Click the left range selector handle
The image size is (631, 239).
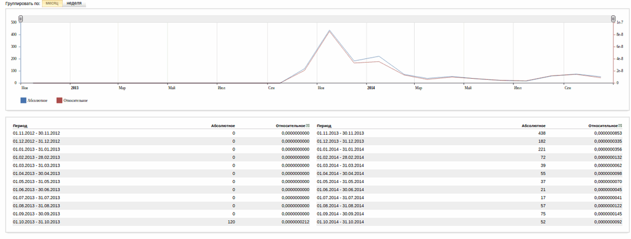pyautogui.click(x=21, y=18)
